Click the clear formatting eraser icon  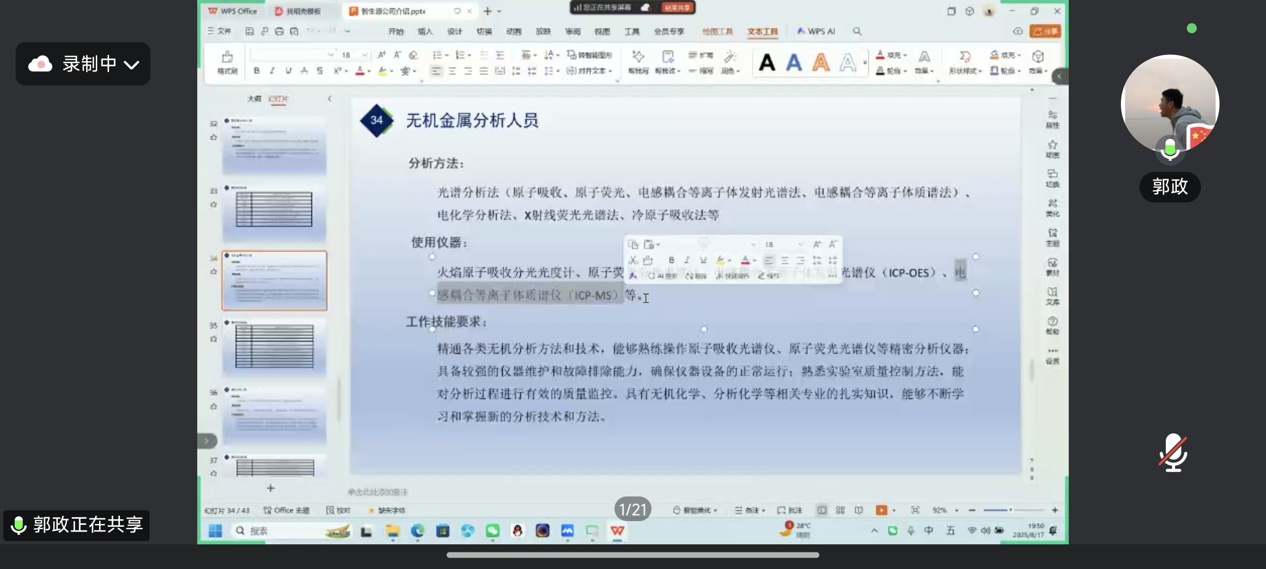point(413,55)
